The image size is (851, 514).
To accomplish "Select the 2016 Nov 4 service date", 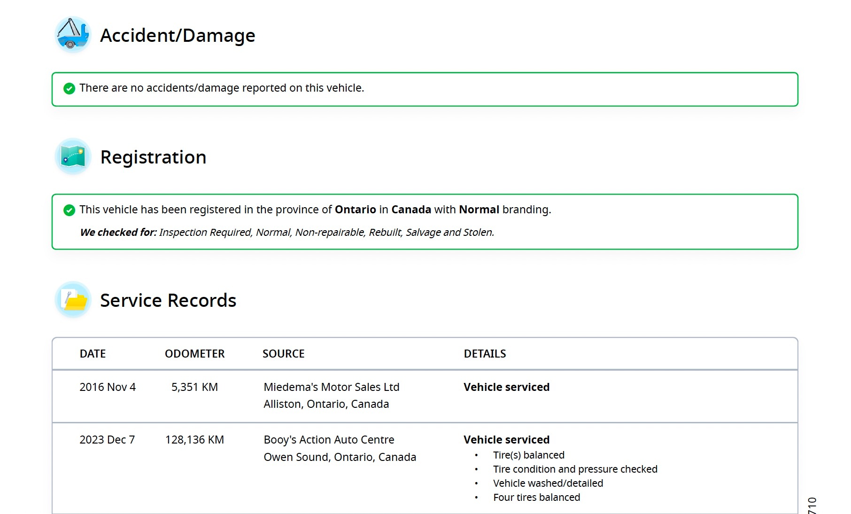I will coord(108,387).
